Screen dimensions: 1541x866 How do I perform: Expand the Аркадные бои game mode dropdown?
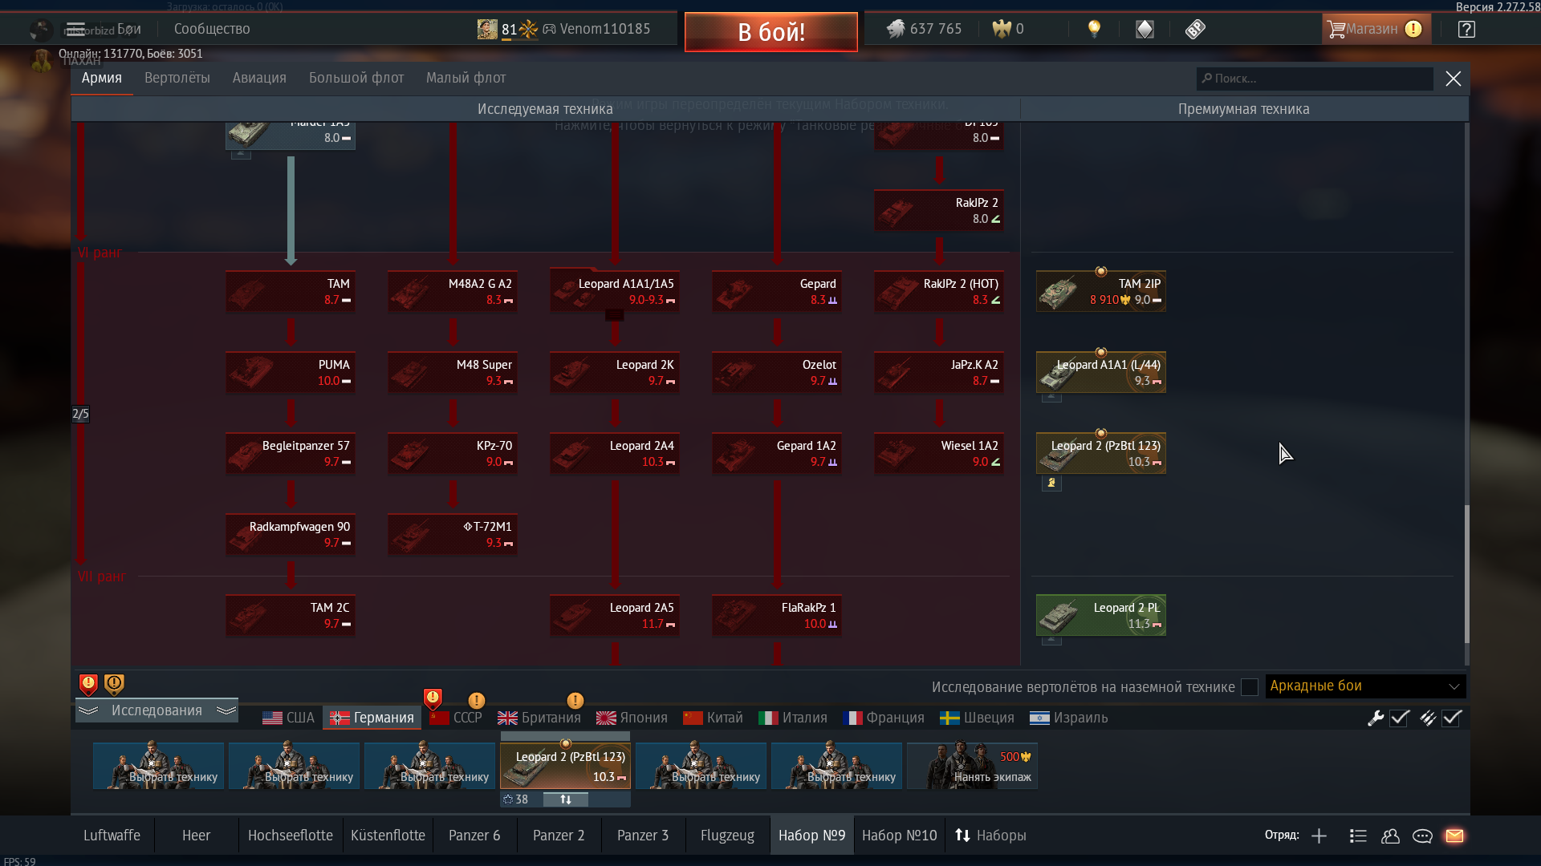[x=1365, y=686]
